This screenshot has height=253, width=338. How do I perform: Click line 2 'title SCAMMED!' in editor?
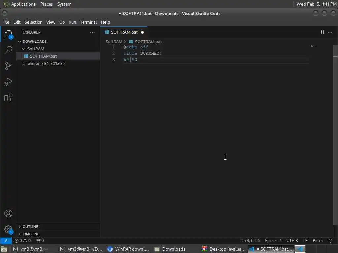coord(143,53)
